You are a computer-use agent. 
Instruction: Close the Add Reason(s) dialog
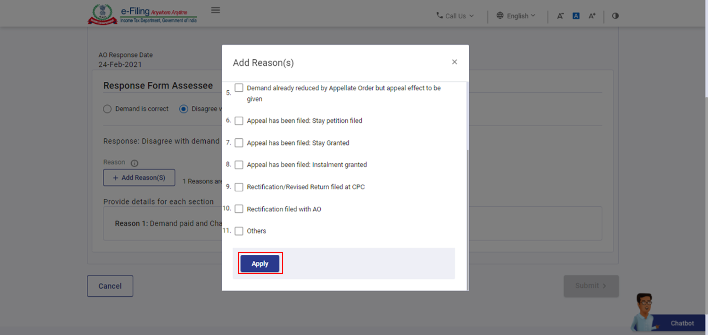[x=455, y=62]
